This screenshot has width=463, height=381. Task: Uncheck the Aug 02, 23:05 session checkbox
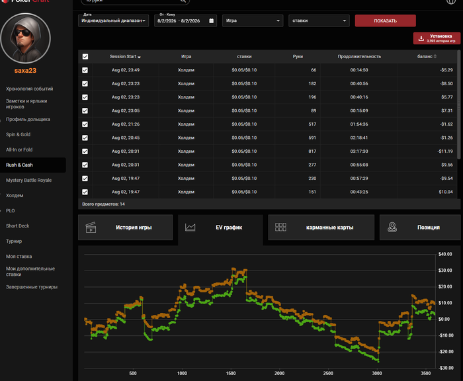85,110
